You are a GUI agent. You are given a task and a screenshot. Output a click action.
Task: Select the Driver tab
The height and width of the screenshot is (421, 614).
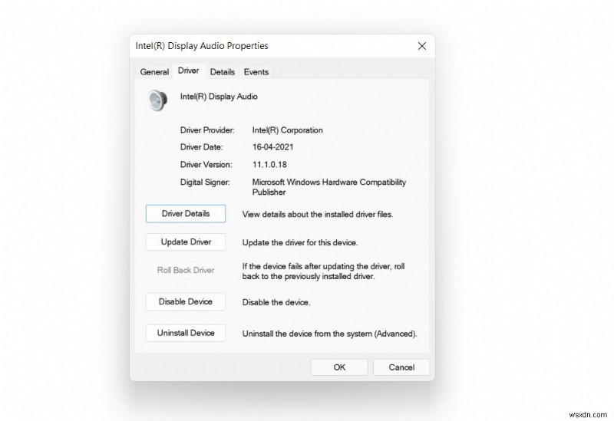(188, 71)
